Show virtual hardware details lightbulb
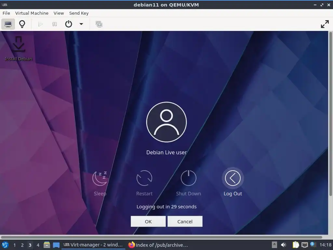 tap(22, 24)
